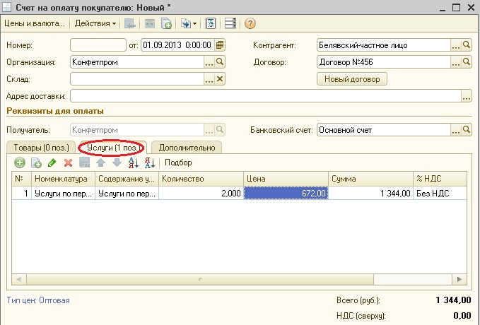Click the find-in-list icon in top toolbar
This screenshot has width=480, height=325.
pos(130,23)
